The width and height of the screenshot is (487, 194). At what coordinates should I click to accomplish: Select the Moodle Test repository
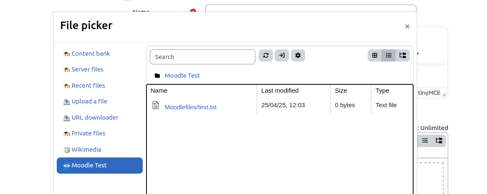pyautogui.click(x=100, y=165)
